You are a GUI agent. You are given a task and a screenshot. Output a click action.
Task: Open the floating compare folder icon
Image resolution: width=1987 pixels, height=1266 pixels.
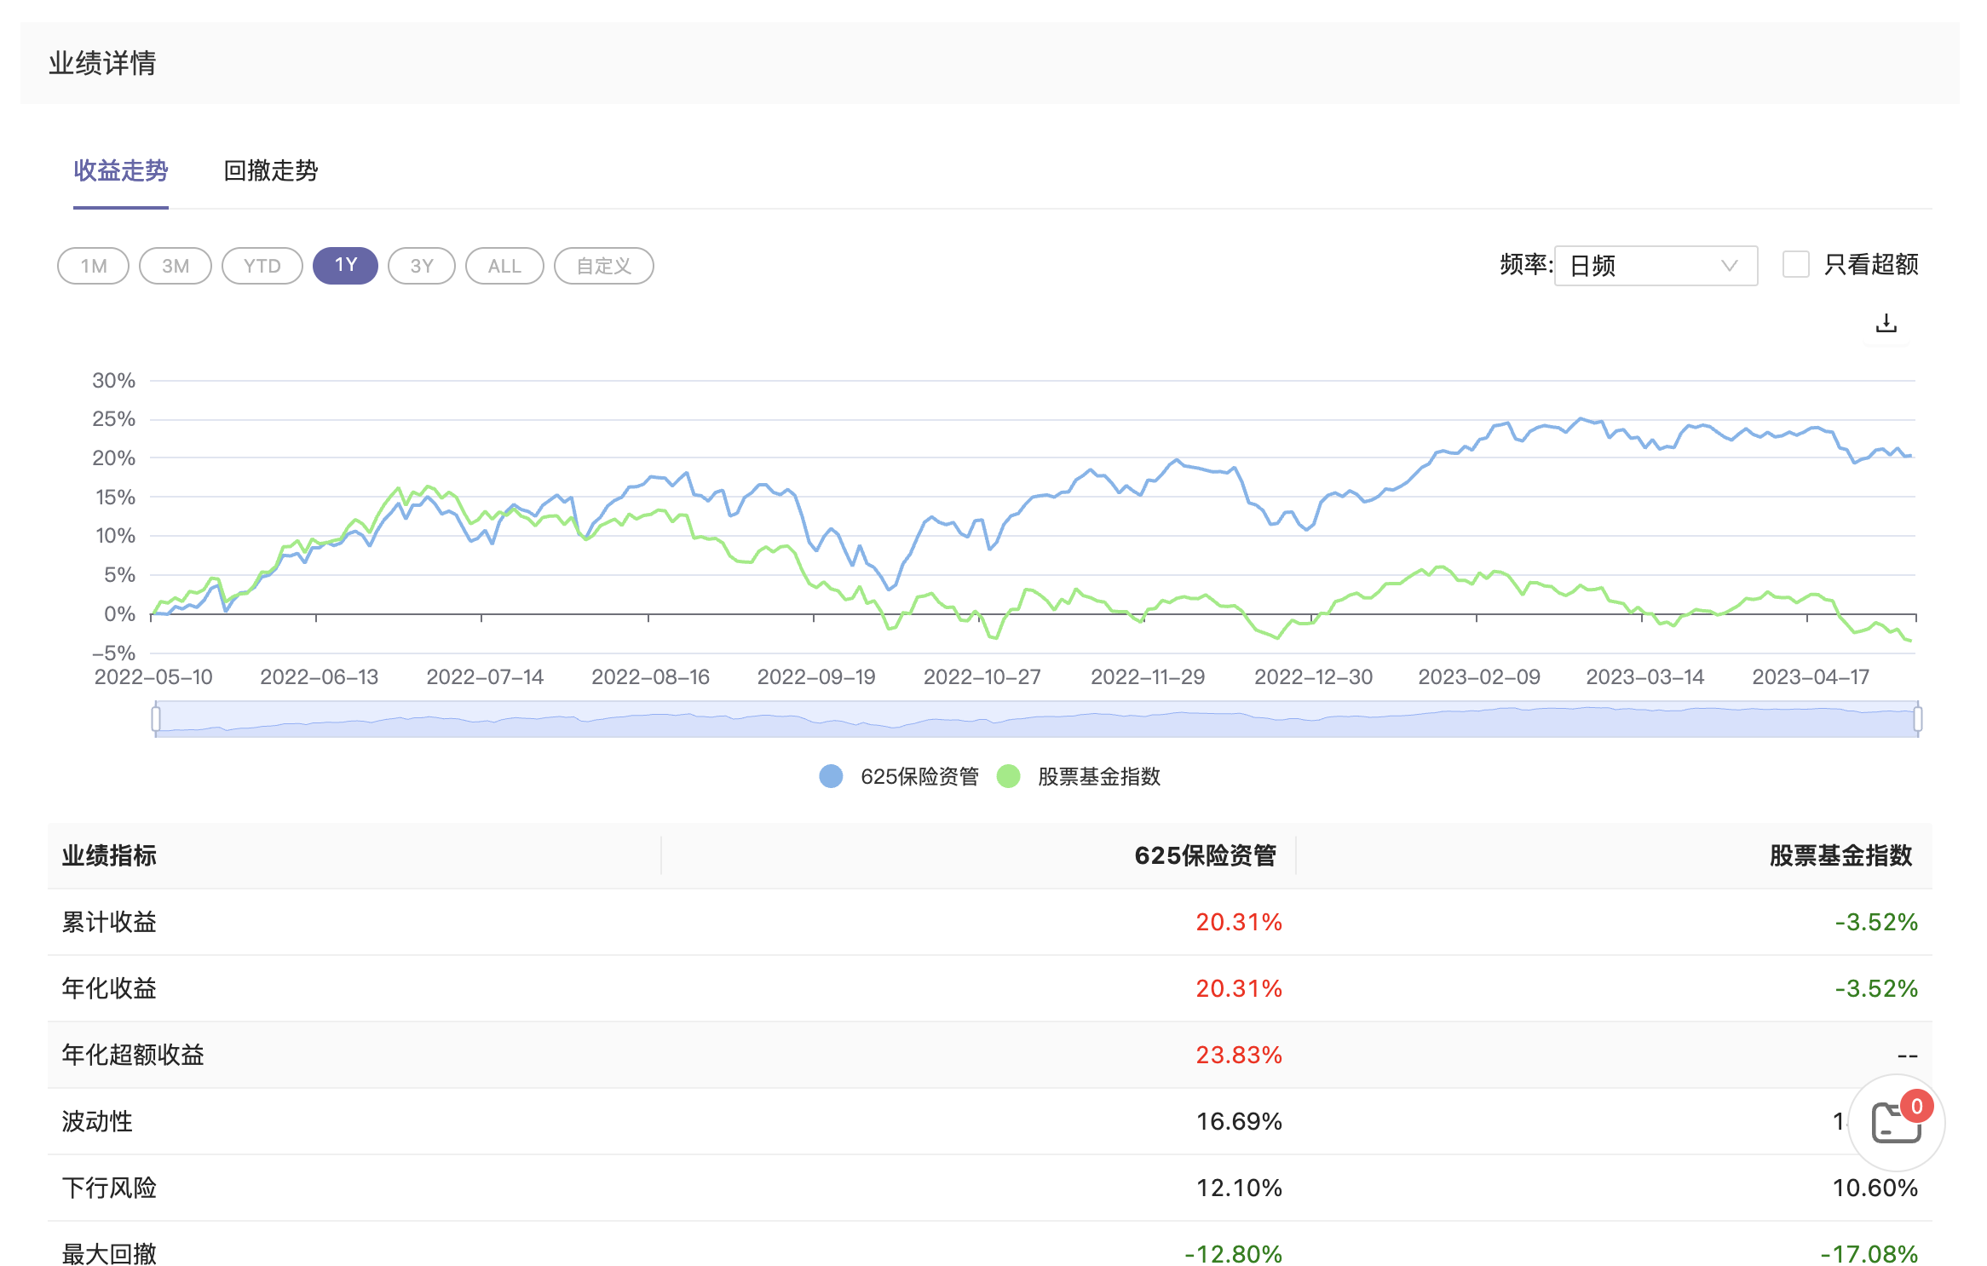coord(1894,1124)
